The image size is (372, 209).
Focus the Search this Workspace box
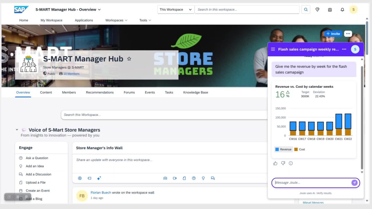tap(164, 115)
